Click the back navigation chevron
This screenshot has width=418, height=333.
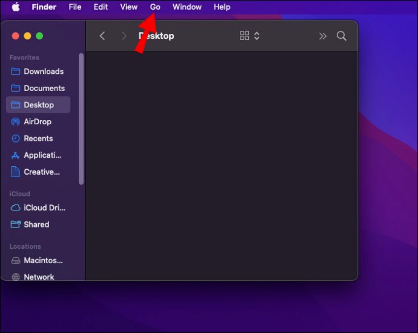tap(102, 36)
